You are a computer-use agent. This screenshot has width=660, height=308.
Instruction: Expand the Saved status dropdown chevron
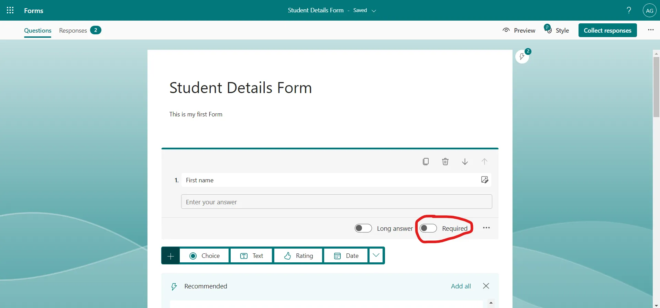pos(374,11)
